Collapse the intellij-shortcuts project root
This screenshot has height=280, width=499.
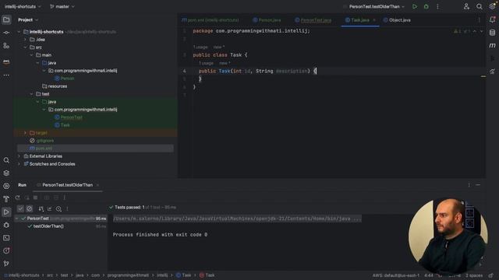(x=19, y=32)
